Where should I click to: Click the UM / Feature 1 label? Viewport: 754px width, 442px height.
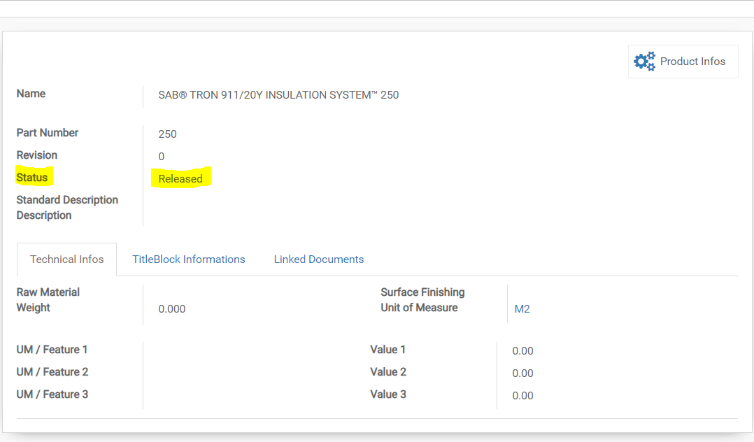52,350
